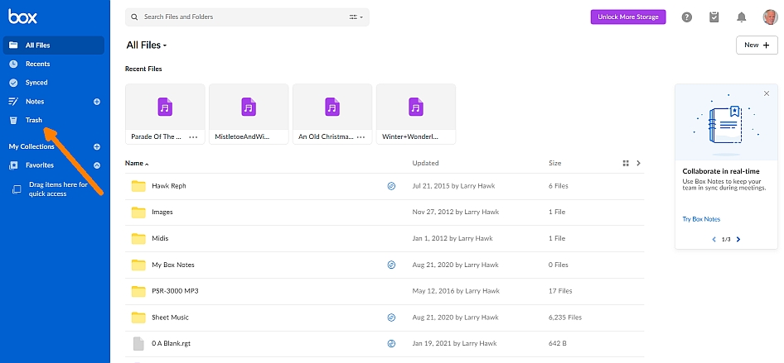The width and height of the screenshot is (784, 363).
Task: Click the plus icon next to Notes
Action: (97, 102)
